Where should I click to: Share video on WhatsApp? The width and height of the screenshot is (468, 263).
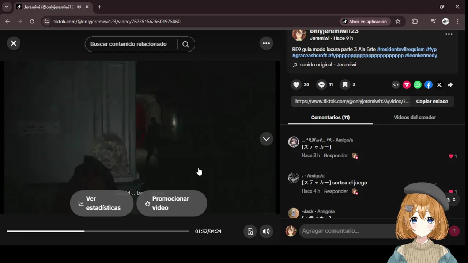tap(418, 85)
